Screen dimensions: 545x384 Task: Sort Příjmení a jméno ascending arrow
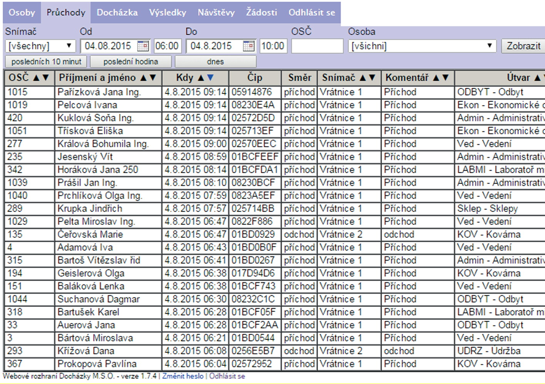click(144, 78)
